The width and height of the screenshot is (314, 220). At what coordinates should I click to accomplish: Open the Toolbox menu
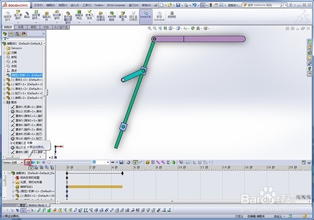click(99, 5)
